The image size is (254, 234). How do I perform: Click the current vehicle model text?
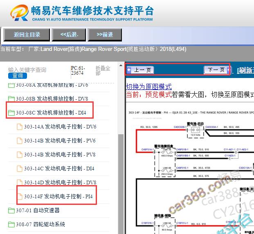point(93,49)
